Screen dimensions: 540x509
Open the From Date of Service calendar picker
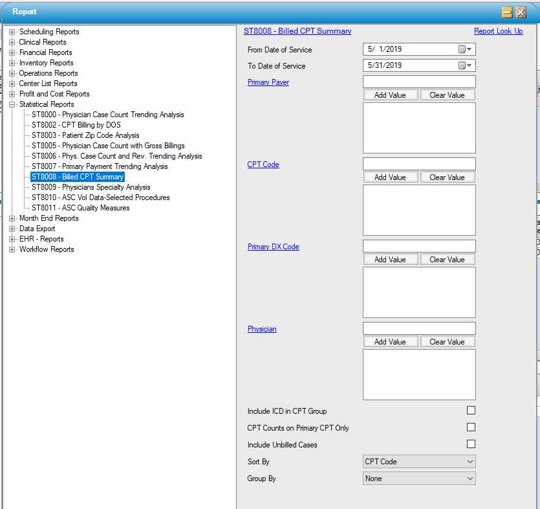(x=466, y=49)
